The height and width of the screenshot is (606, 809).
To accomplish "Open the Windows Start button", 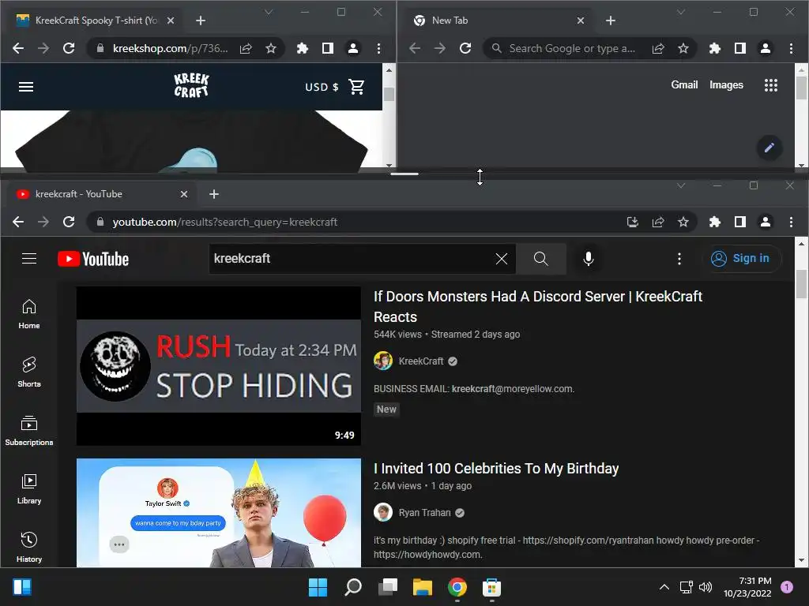I will (318, 587).
